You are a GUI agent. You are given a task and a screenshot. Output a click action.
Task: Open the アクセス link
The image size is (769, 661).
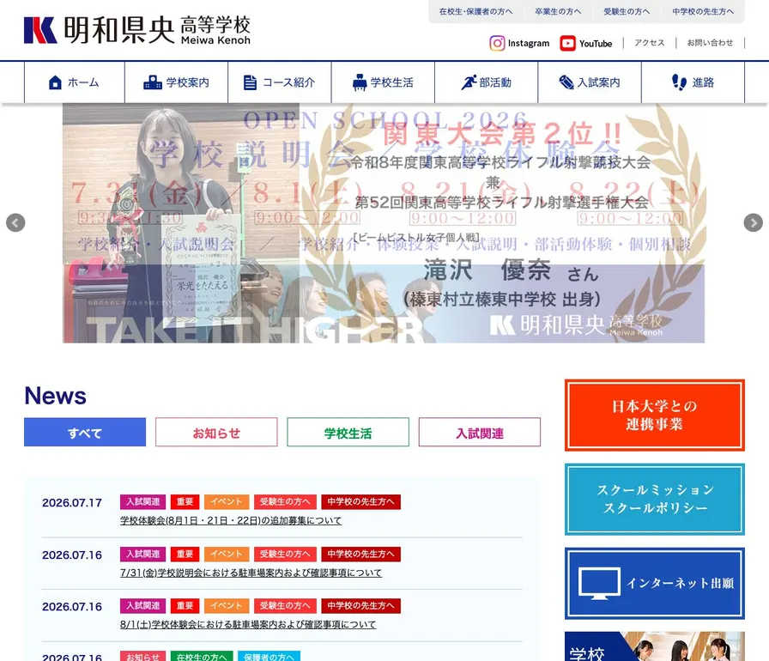650,43
